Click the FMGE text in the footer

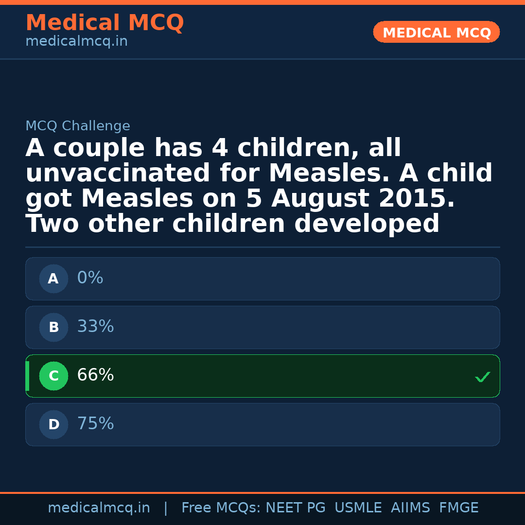pyautogui.click(x=458, y=508)
